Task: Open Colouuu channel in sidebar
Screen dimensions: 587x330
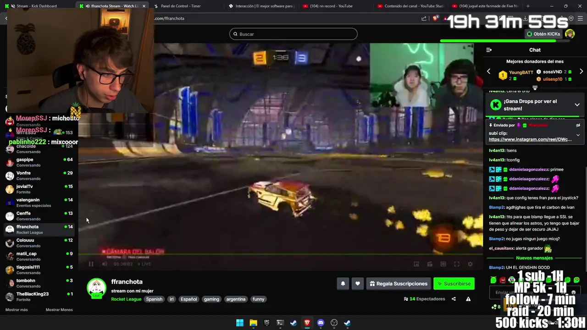Action: [39, 243]
